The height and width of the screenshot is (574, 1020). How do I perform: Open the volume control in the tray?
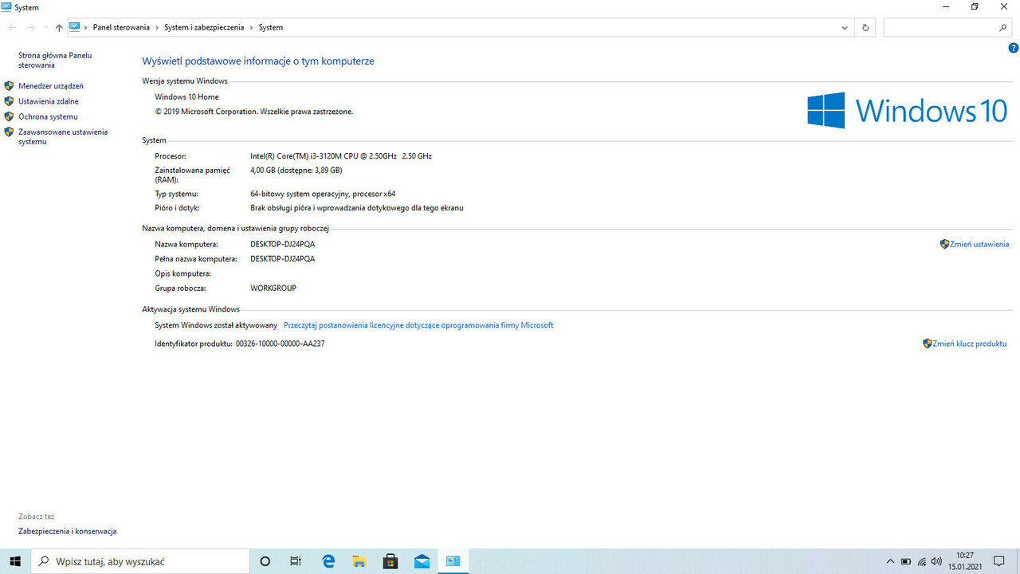937,561
